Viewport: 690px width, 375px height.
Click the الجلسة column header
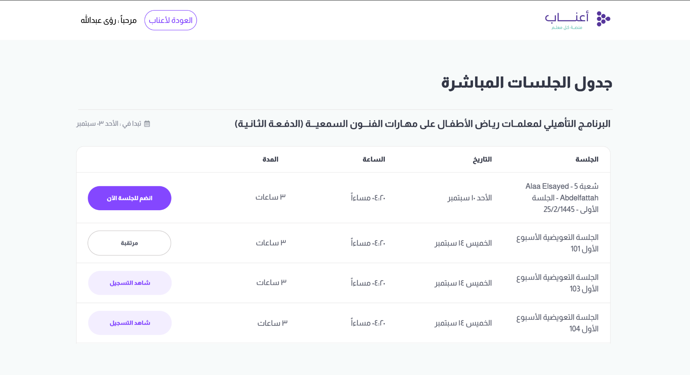coord(587,159)
